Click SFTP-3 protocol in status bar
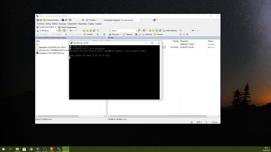 point(199,122)
